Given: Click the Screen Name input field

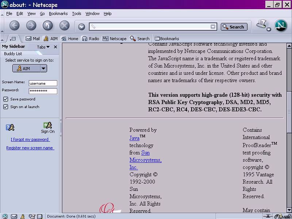Looking at the screenshot, I should coord(43,83).
